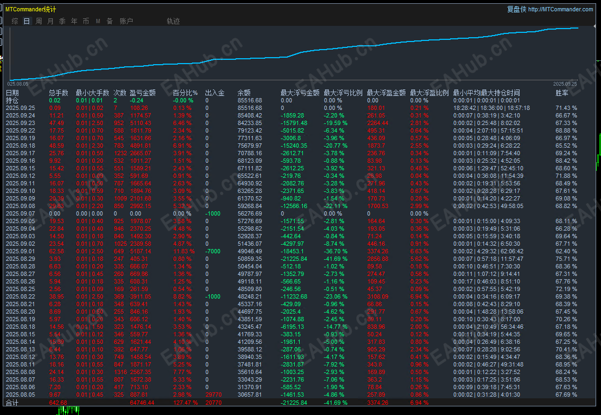This screenshot has height=415, width=601.
Task: Click the 出入金 column header
Action: click(215, 93)
